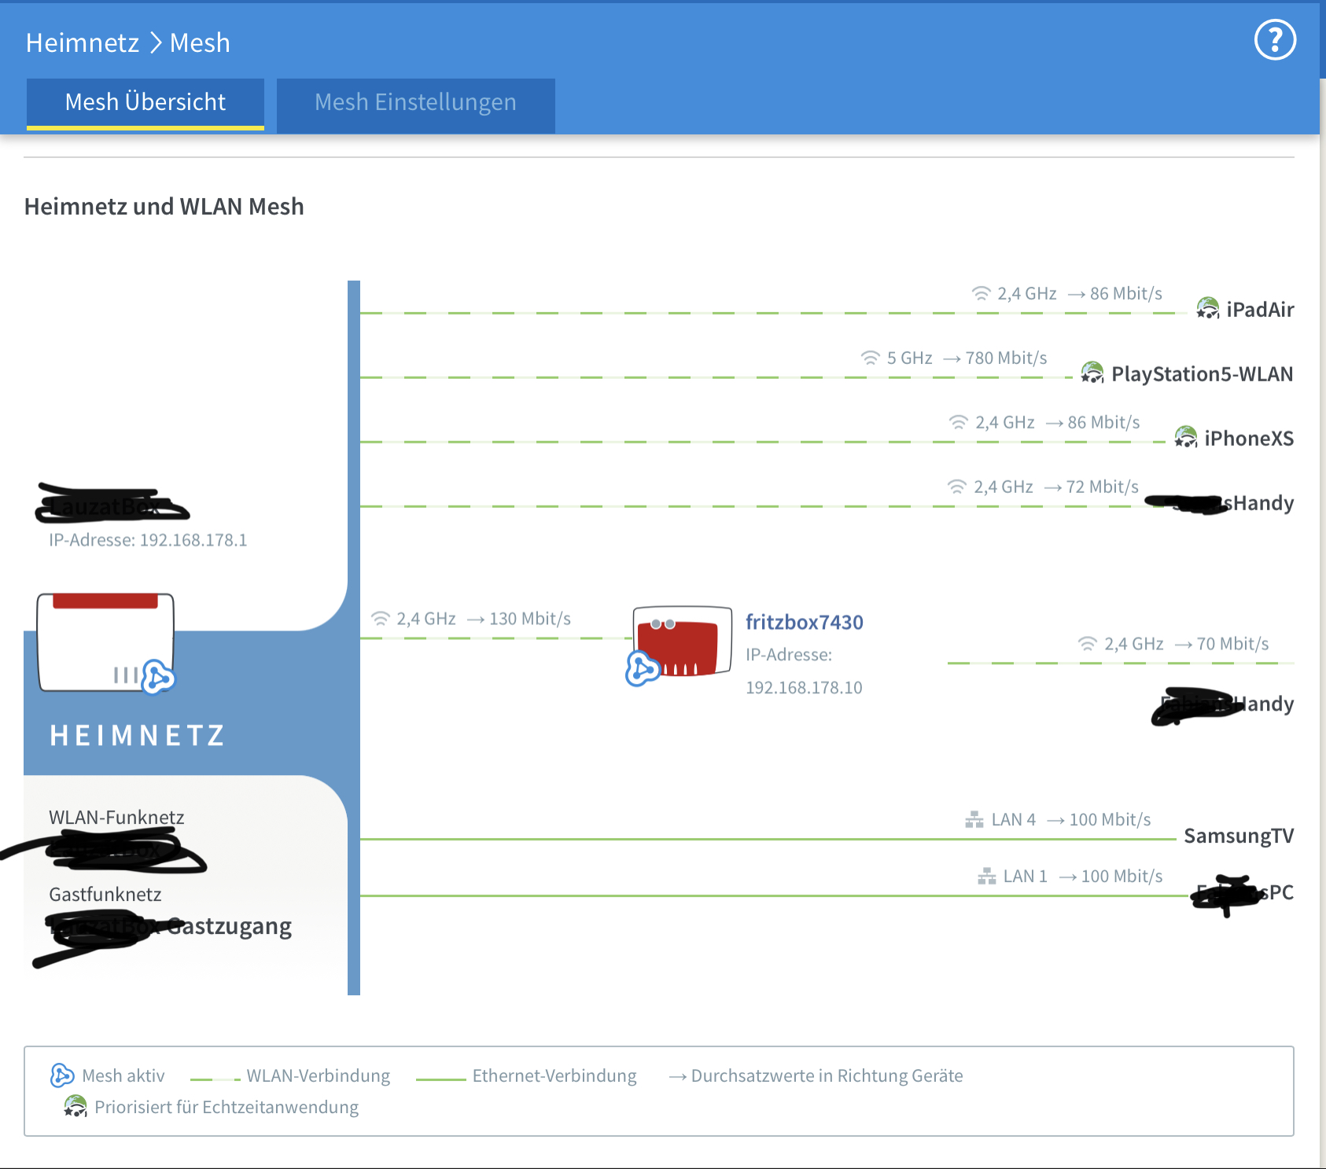This screenshot has width=1326, height=1169.
Task: Switch to Mesh Übersicht tab
Action: pos(145,104)
